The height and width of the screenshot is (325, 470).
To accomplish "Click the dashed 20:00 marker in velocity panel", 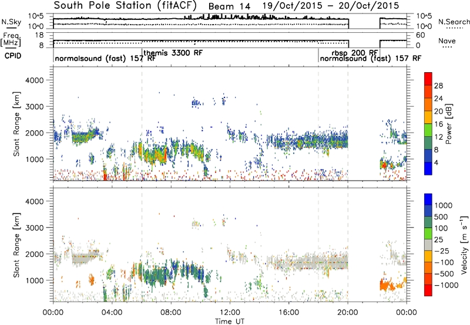I will (348, 245).
